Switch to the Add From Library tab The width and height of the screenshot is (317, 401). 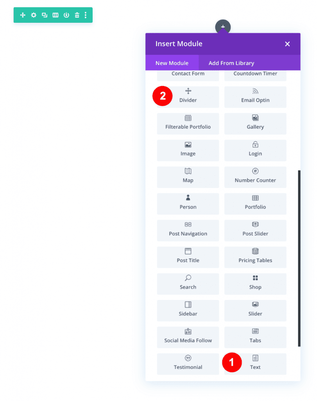point(231,63)
